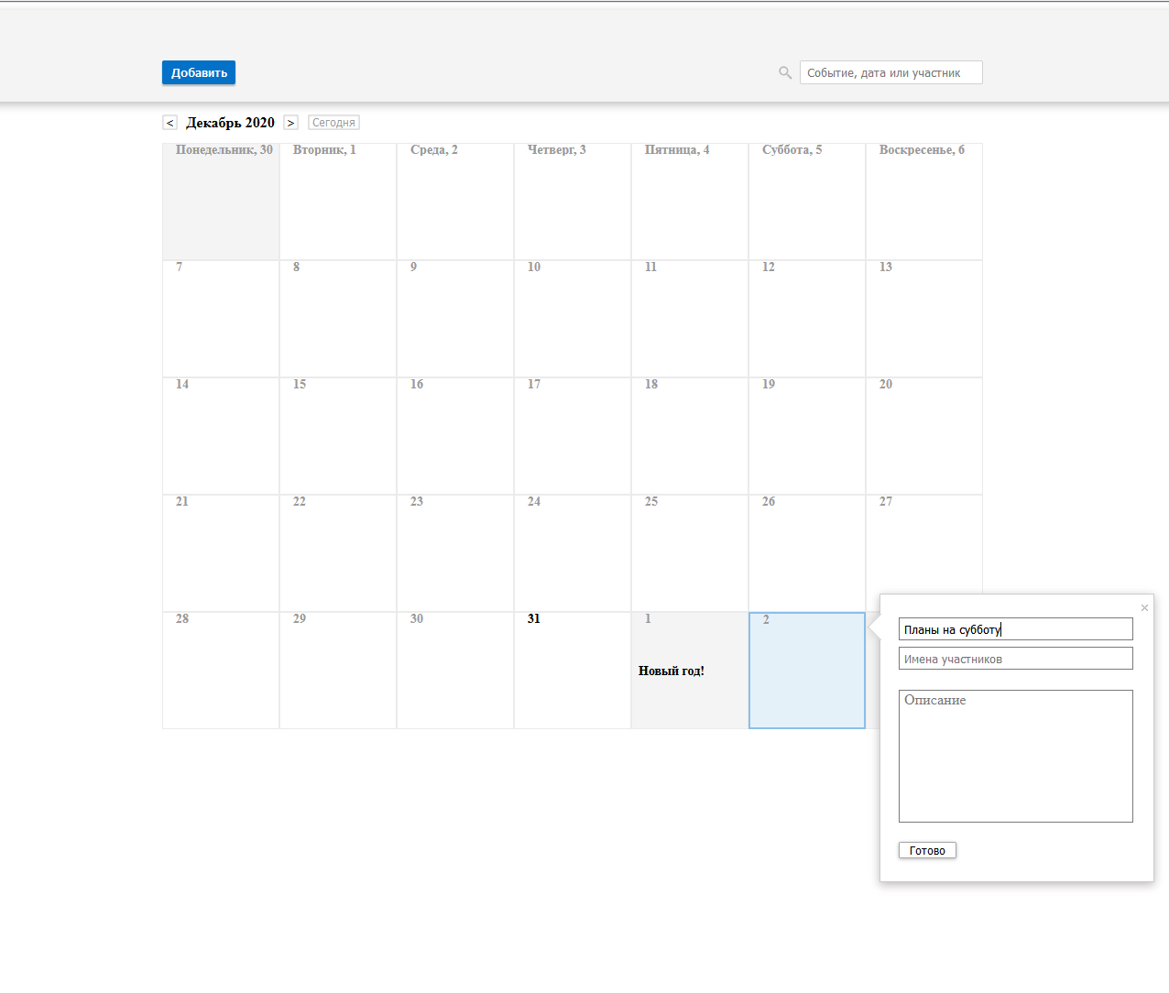Select day cell 26
1169x993 pixels.
(x=807, y=553)
